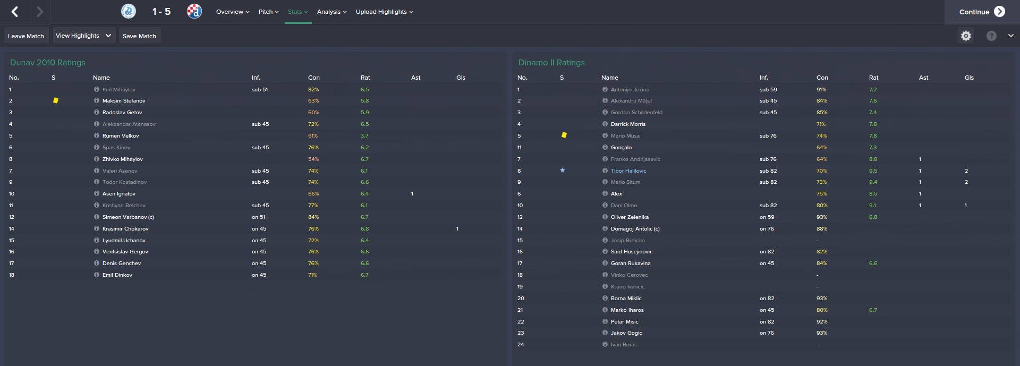This screenshot has width=1020, height=366.
Task: Open the Overview dropdown menu
Action: click(233, 12)
